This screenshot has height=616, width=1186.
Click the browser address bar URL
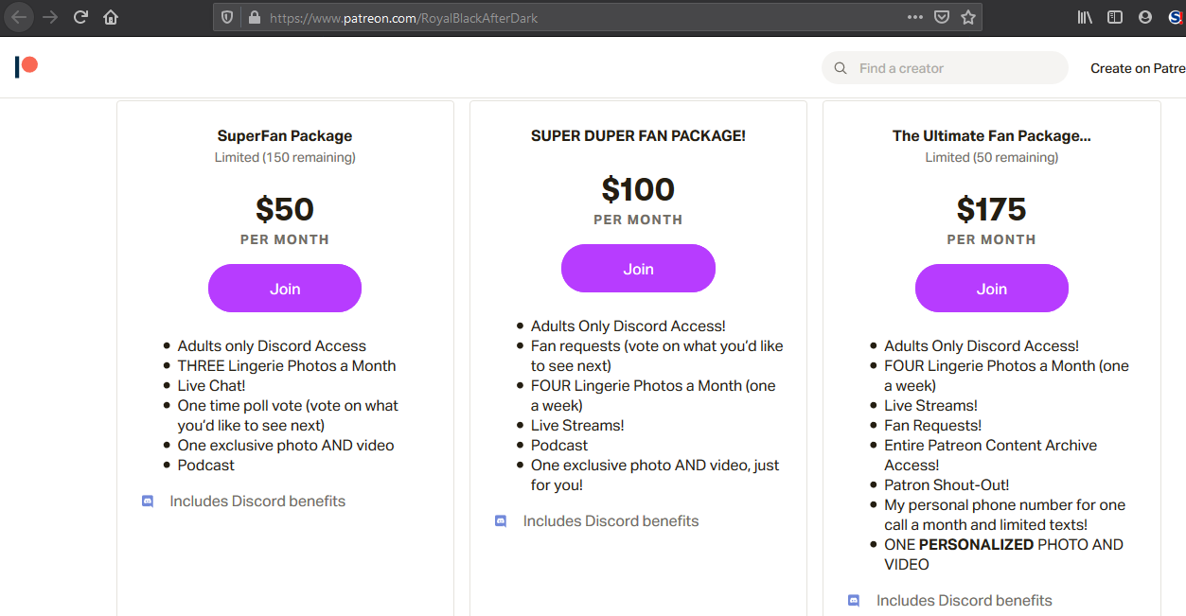click(403, 17)
